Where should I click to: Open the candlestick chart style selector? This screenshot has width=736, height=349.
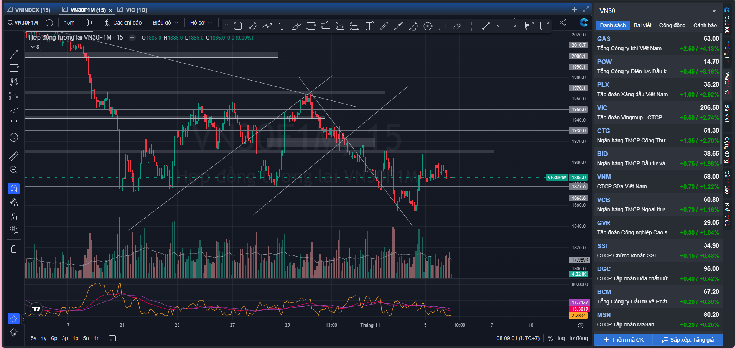tap(89, 23)
